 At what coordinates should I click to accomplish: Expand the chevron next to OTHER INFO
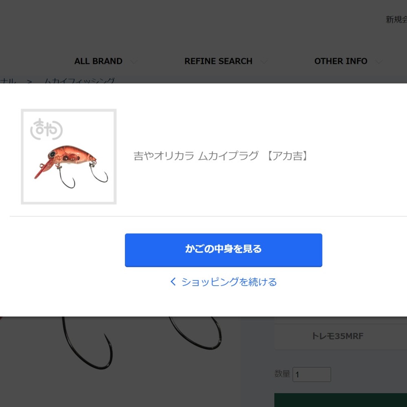tap(379, 62)
